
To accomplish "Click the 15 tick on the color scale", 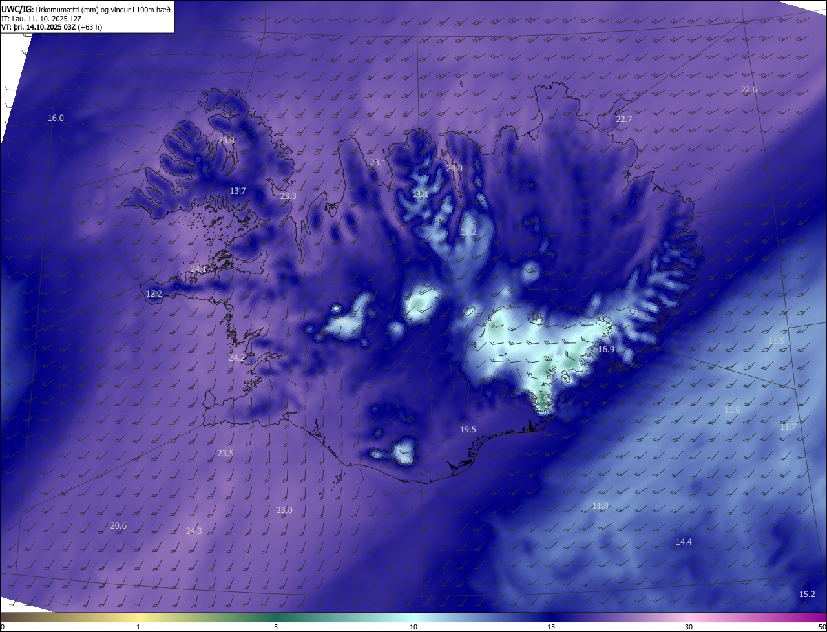I will click(551, 627).
